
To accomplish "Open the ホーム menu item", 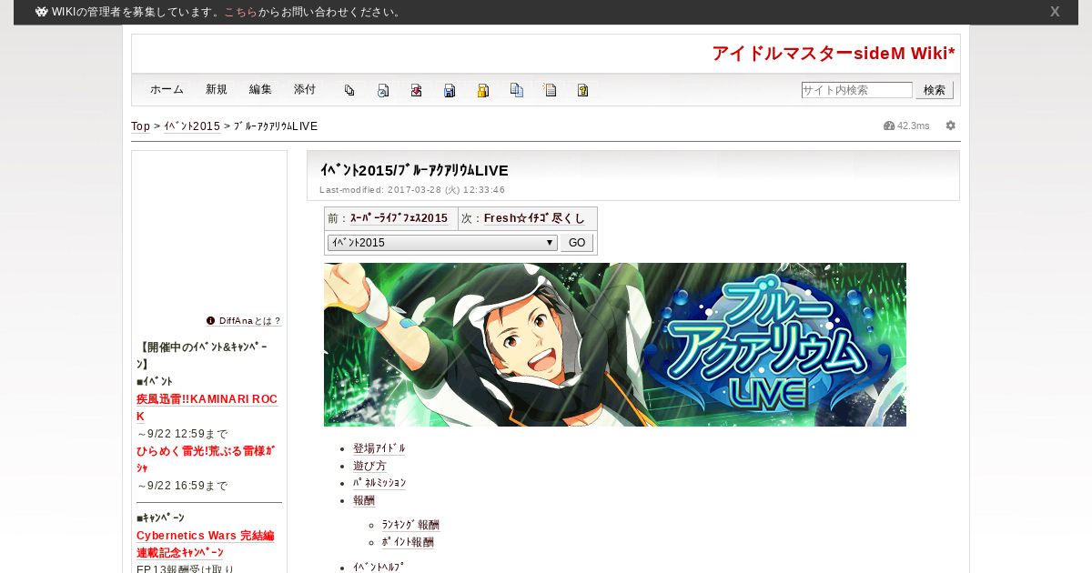I will pyautogui.click(x=167, y=90).
